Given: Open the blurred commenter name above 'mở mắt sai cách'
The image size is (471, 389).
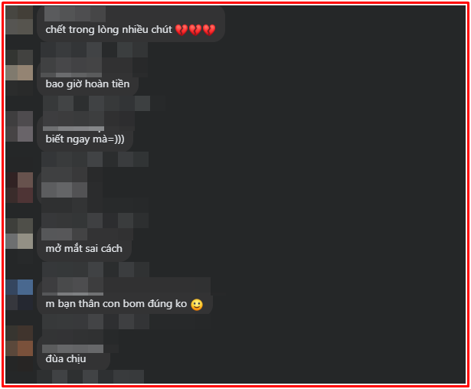Looking at the screenshot, I should 64,234.
